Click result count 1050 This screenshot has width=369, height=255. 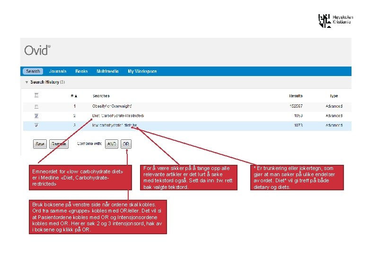coord(298,116)
